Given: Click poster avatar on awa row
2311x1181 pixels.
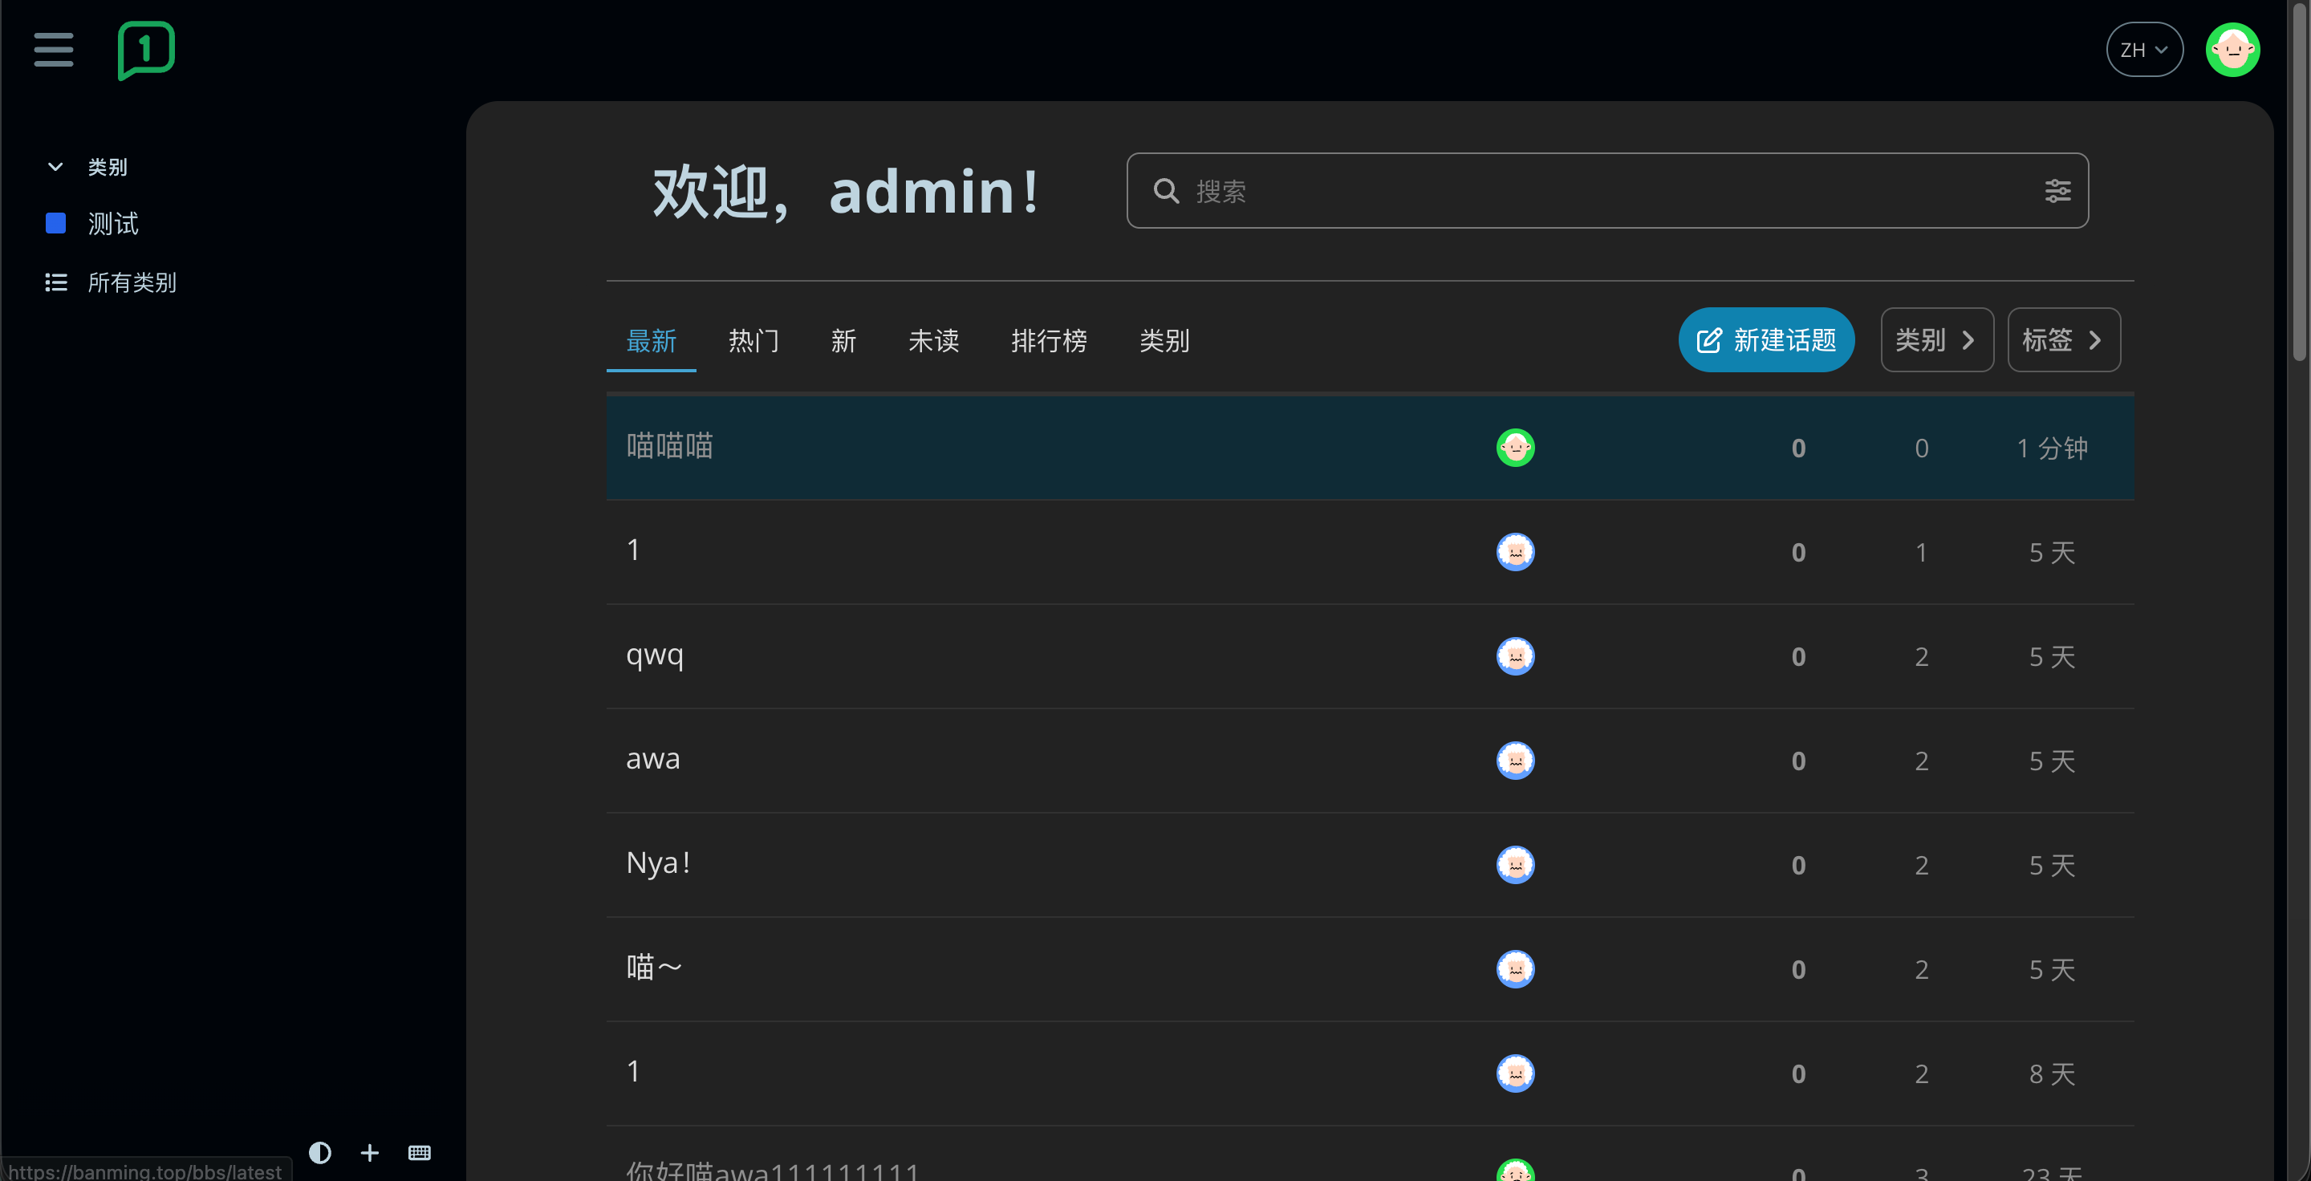Looking at the screenshot, I should (x=1515, y=761).
